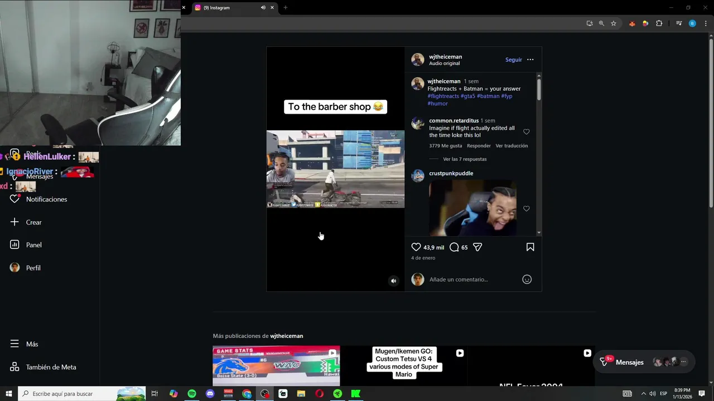Open the Más hamburger menu
This screenshot has width=714, height=401.
[24, 344]
